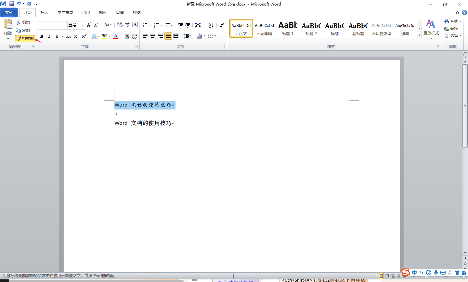
Task: Open the Select (选择) menu
Action: coord(453,36)
